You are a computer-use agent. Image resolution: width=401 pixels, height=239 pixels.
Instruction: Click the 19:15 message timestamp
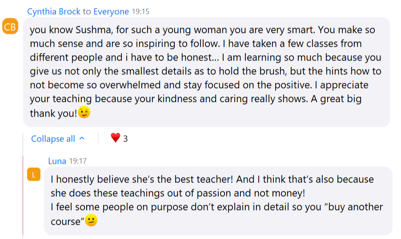pyautogui.click(x=140, y=12)
